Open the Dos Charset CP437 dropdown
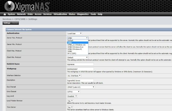Image resolution: width=172 pixels, height=111 pixels. pyautogui.click(x=81, y=87)
